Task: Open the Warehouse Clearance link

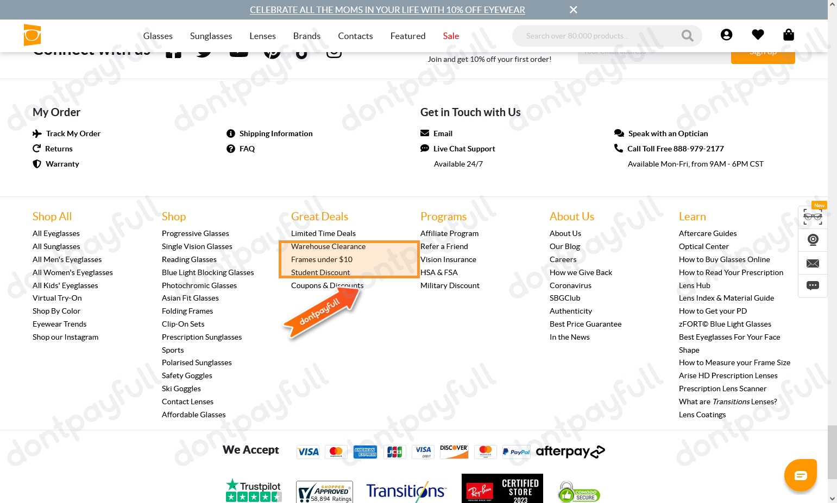Action: pos(328,246)
